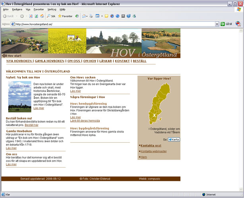Viewport: 244px width, 198px height.
Task: Print the page with printer icon
Action: coord(91,16)
